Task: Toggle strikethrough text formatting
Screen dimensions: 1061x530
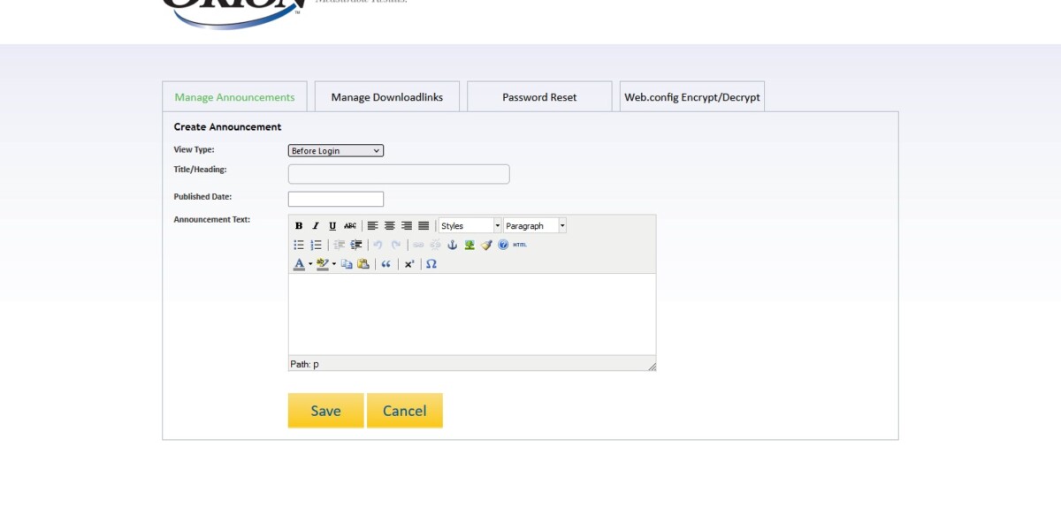Action: [350, 226]
